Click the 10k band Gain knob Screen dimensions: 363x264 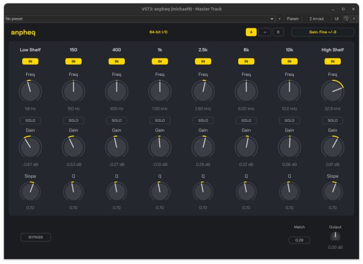pyautogui.click(x=289, y=147)
